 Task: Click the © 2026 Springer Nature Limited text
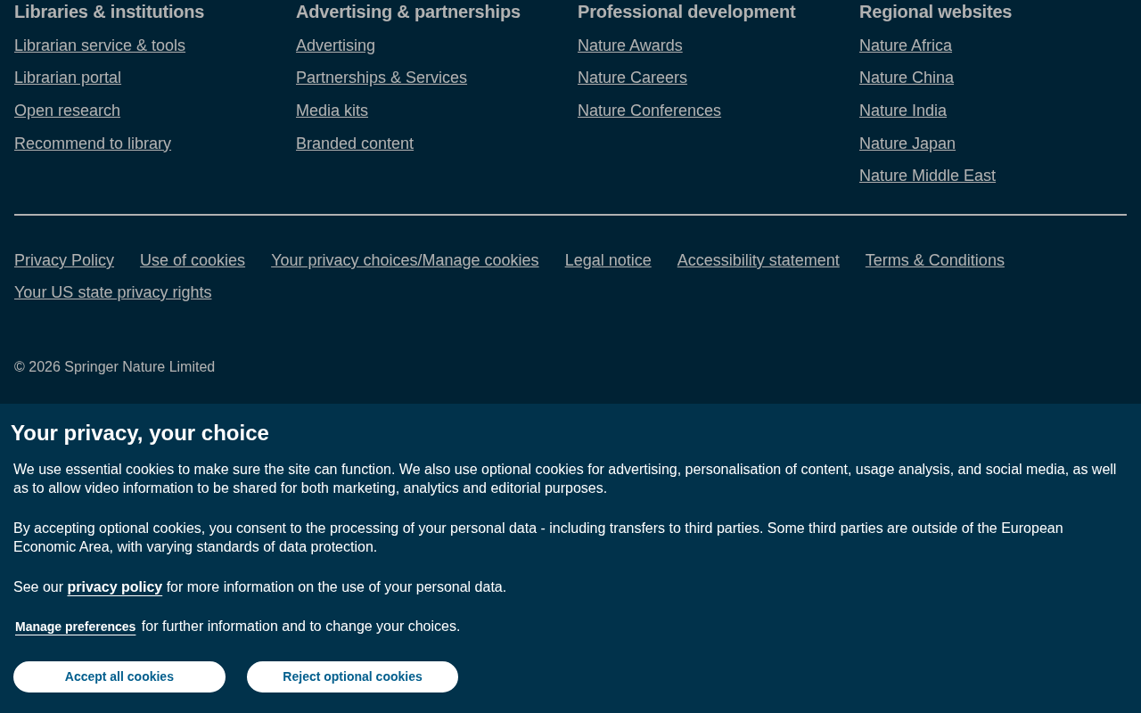(114, 367)
